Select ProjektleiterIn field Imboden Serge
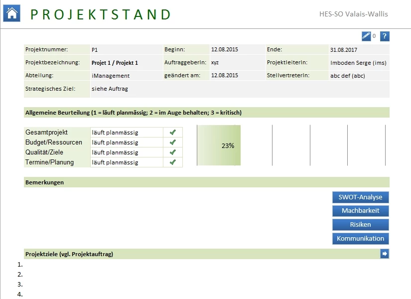 (x=359, y=63)
